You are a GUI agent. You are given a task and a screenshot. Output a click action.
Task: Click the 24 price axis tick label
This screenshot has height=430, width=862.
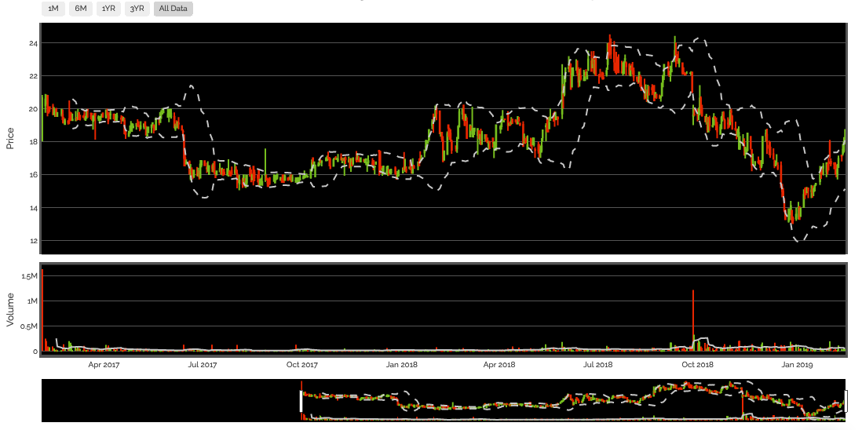(34, 43)
